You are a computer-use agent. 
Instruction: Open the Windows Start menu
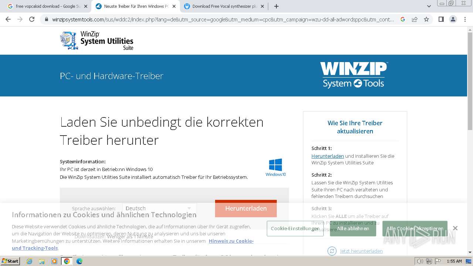(10, 261)
